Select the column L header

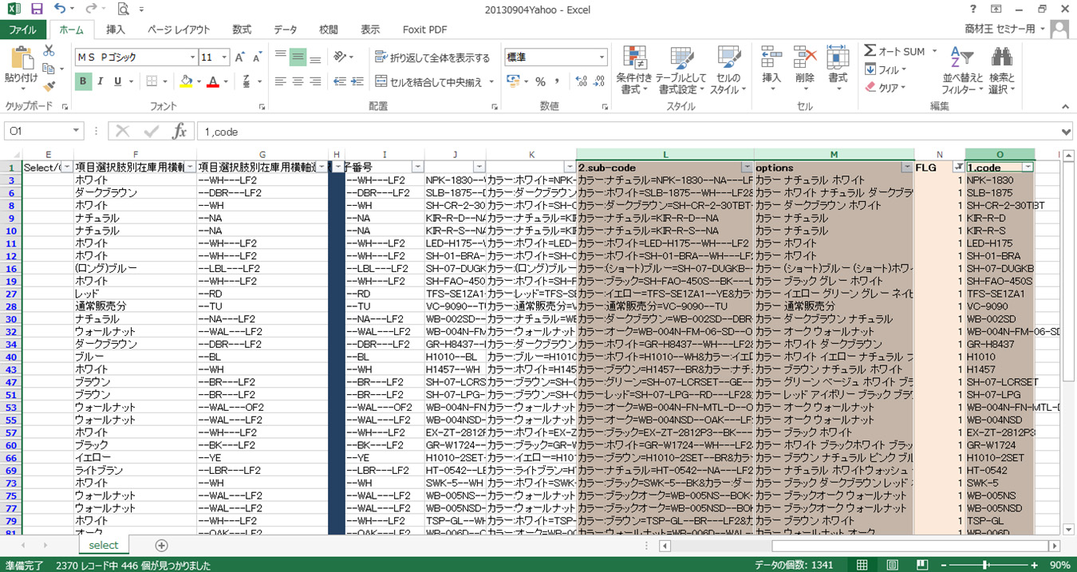pyautogui.click(x=665, y=154)
